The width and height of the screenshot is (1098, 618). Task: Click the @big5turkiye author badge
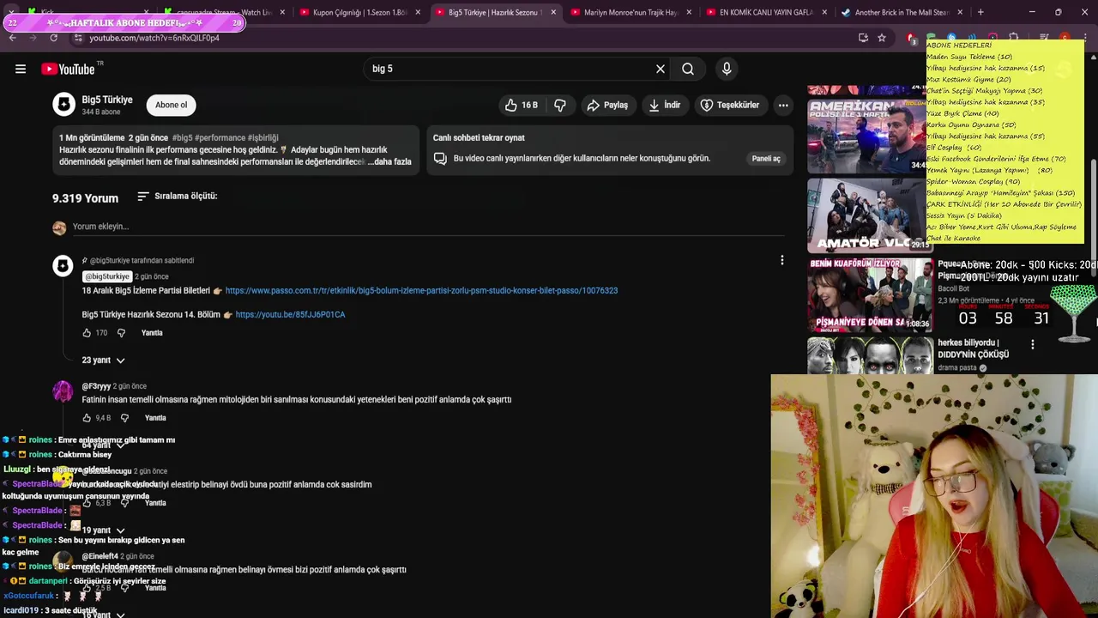pyautogui.click(x=107, y=276)
